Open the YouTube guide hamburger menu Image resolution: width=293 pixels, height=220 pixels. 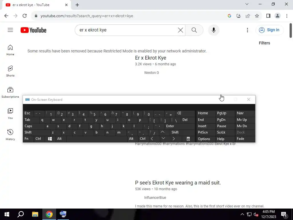pos(10,30)
